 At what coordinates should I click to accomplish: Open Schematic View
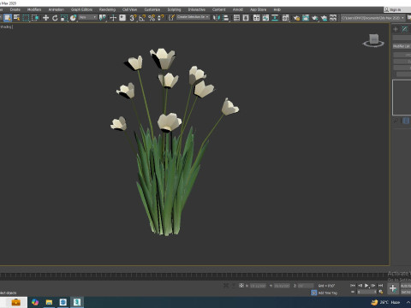tap(275, 18)
